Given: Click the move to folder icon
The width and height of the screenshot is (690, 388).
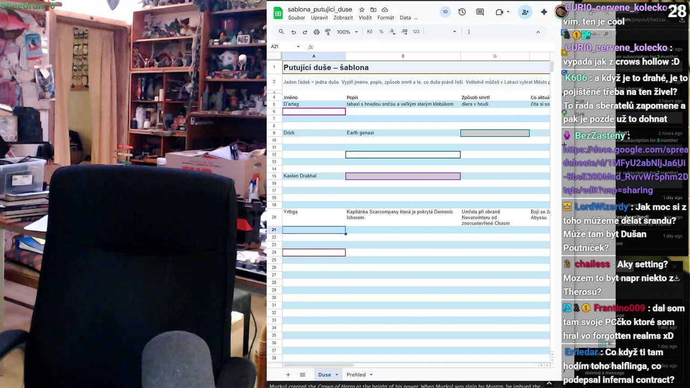Looking at the screenshot, I should [373, 10].
